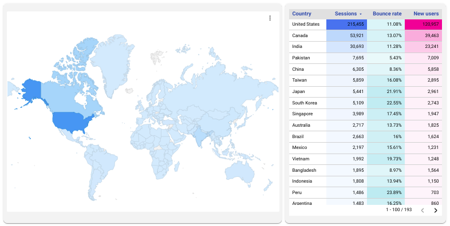Click India on the world map
The image size is (450, 226).
click(200, 137)
